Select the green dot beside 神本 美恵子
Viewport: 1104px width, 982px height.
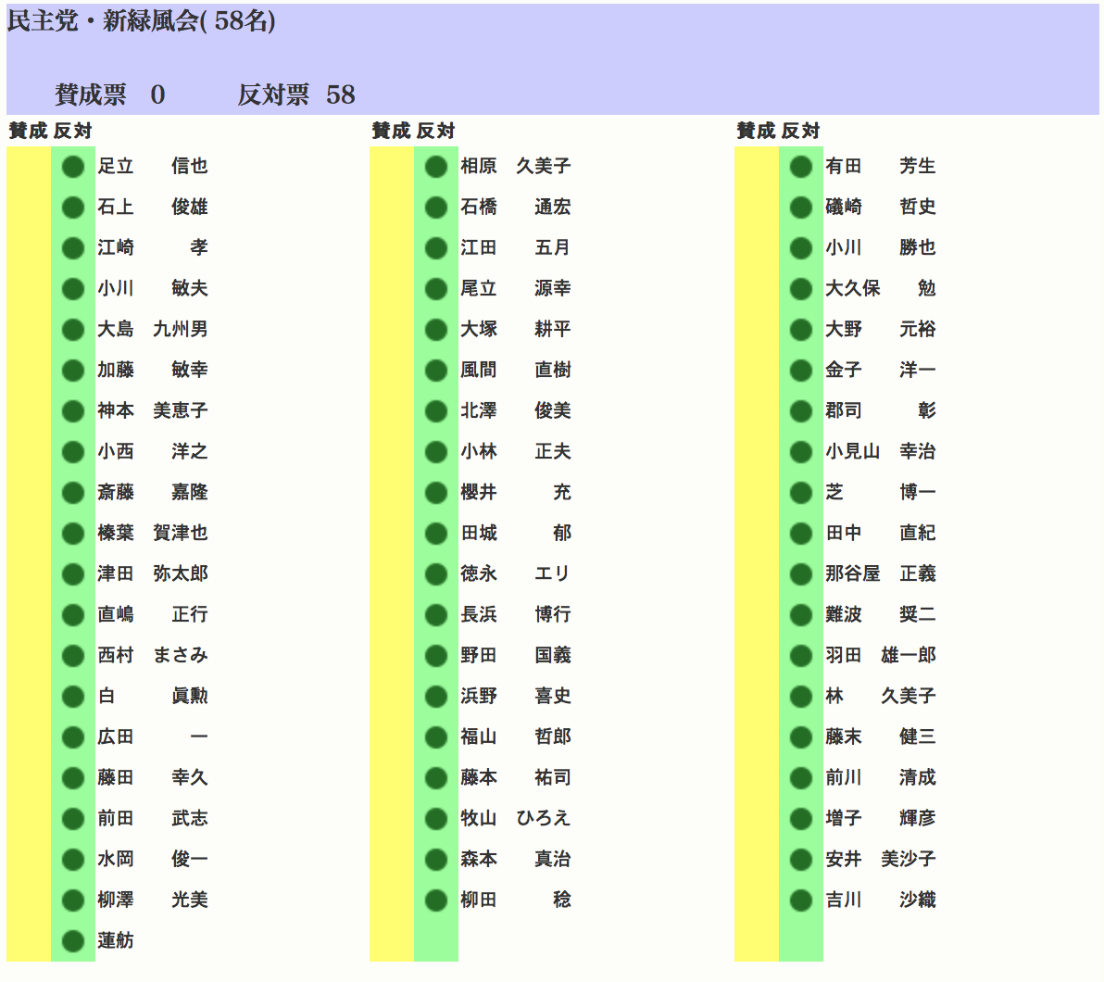[73, 410]
